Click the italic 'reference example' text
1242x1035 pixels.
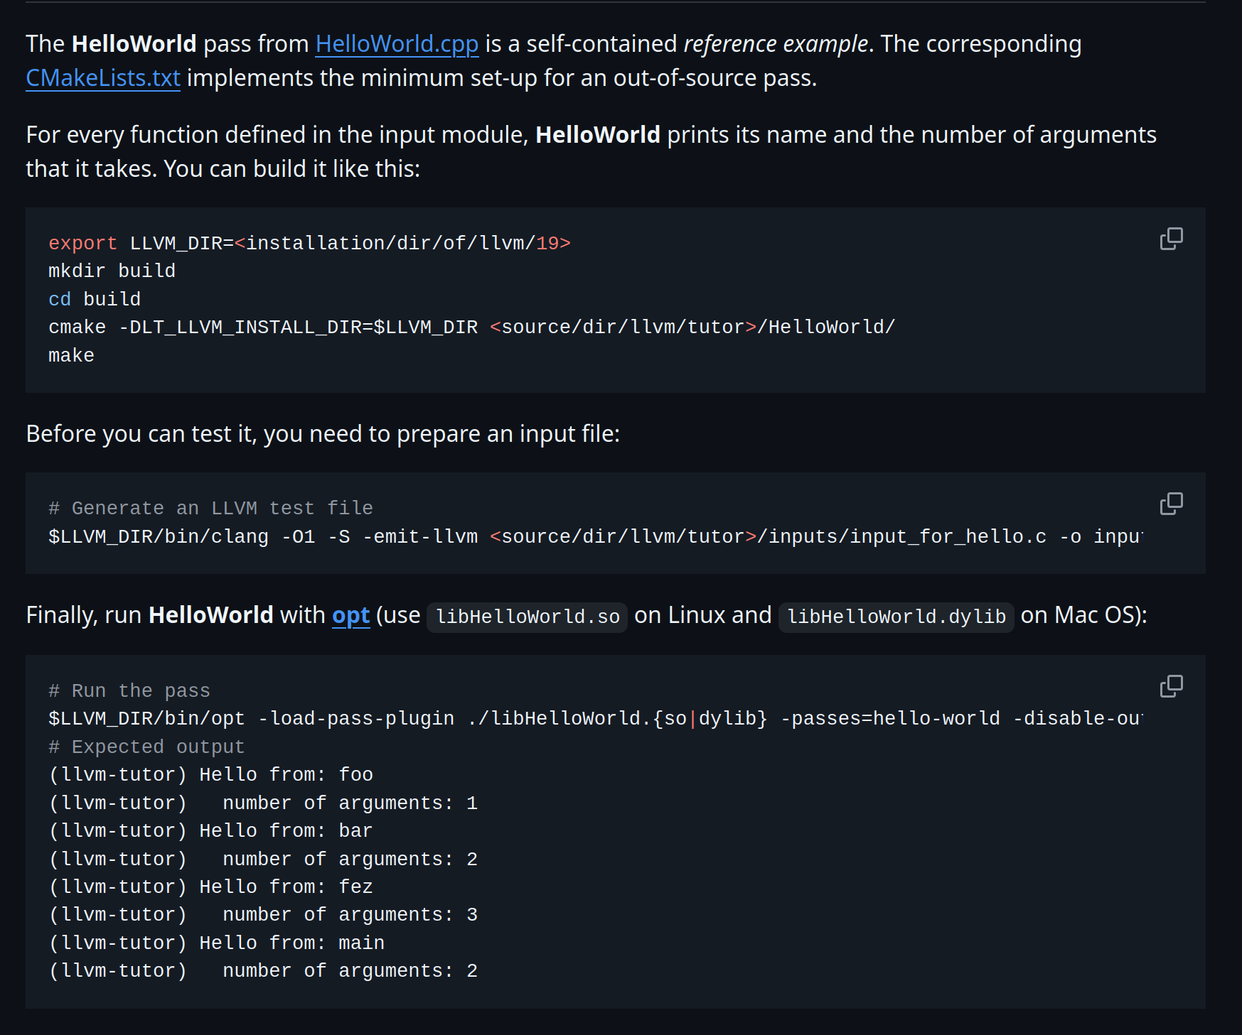click(x=776, y=44)
